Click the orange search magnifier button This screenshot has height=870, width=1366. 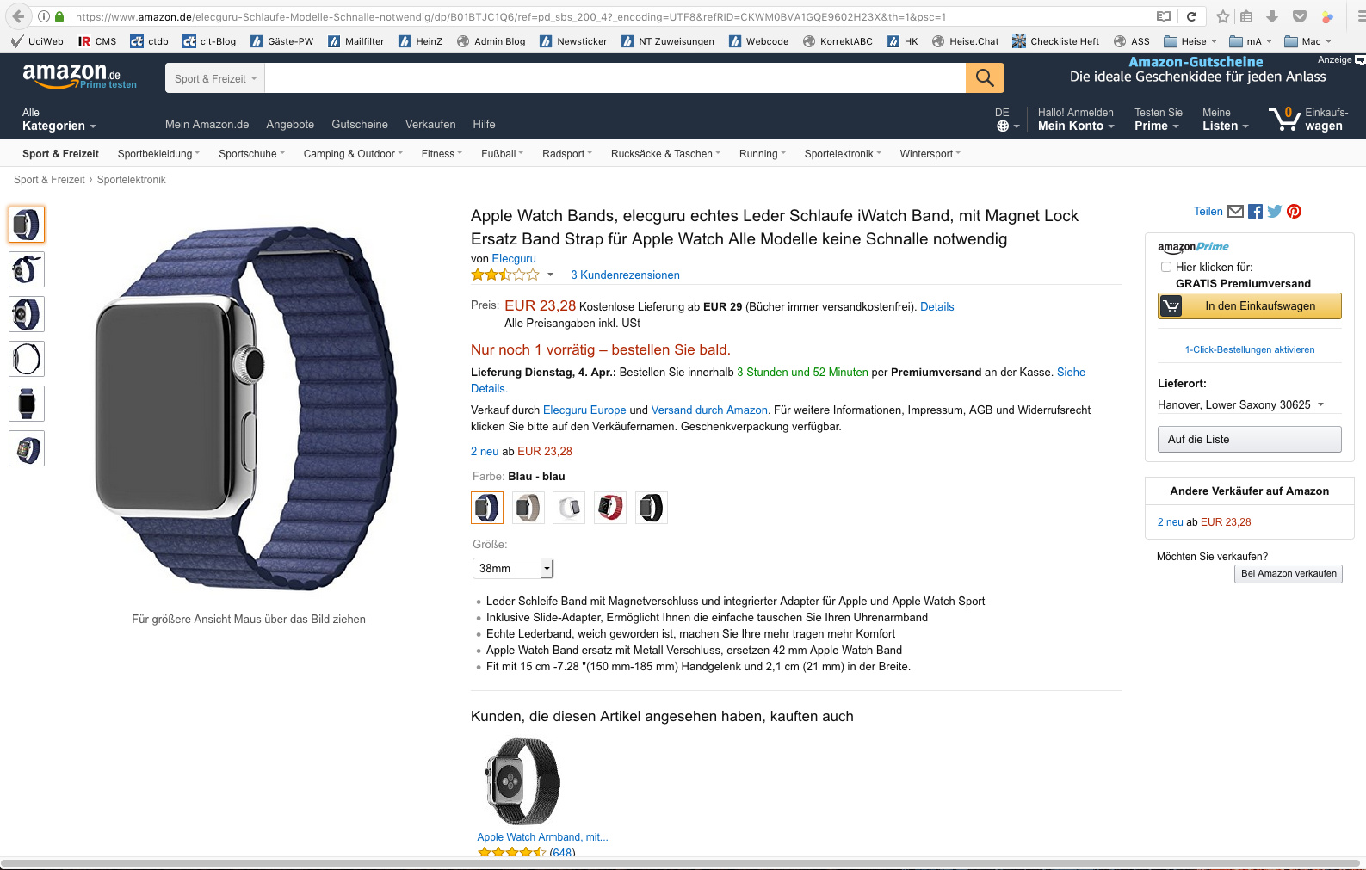[985, 78]
